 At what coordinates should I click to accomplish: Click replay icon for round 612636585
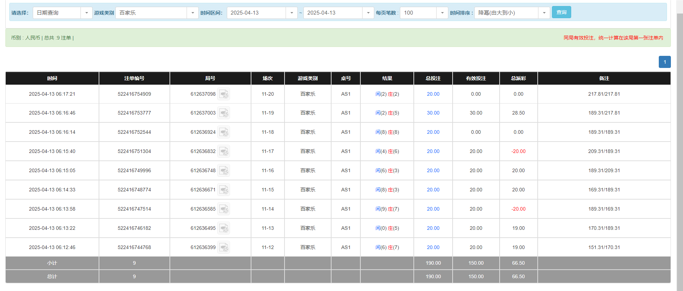224,209
